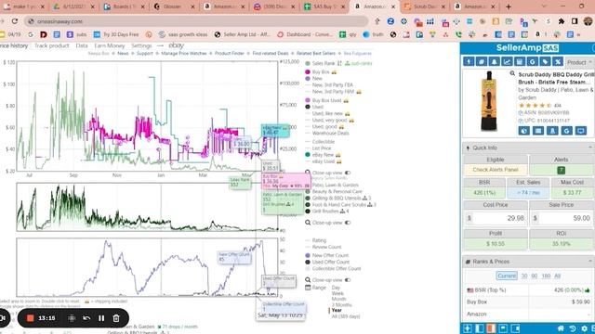Screen dimensions: 595x334
Task: Click the red stop recording button
Action: pos(31,318)
